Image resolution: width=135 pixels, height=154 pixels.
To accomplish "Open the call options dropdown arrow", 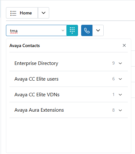I will click(x=98, y=30).
